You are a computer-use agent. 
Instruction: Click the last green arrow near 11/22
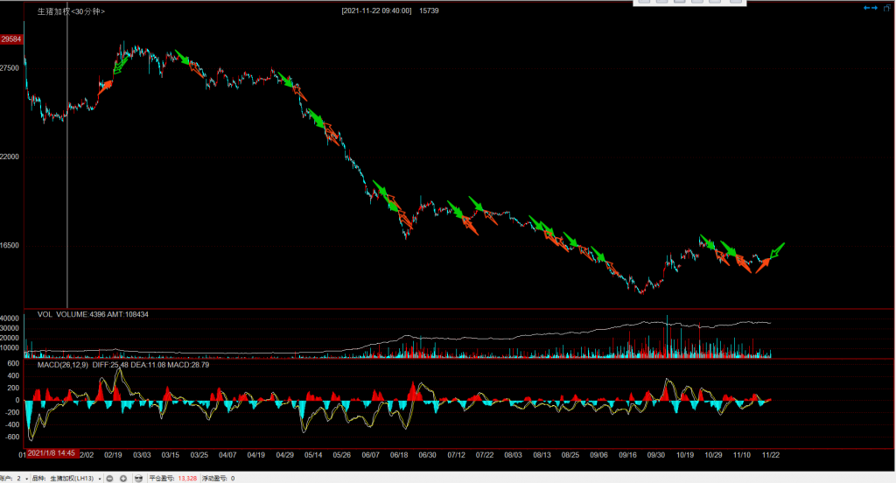775,250
